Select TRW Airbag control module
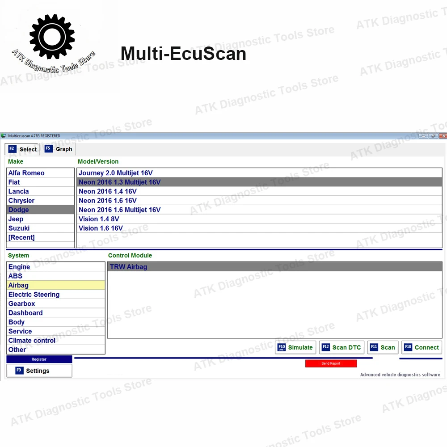This screenshot has width=447, height=447. click(275, 267)
